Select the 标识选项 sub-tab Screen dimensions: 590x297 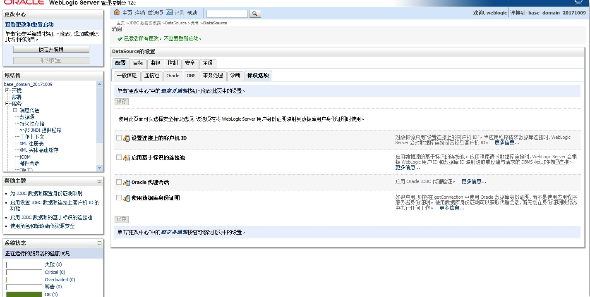click(258, 75)
